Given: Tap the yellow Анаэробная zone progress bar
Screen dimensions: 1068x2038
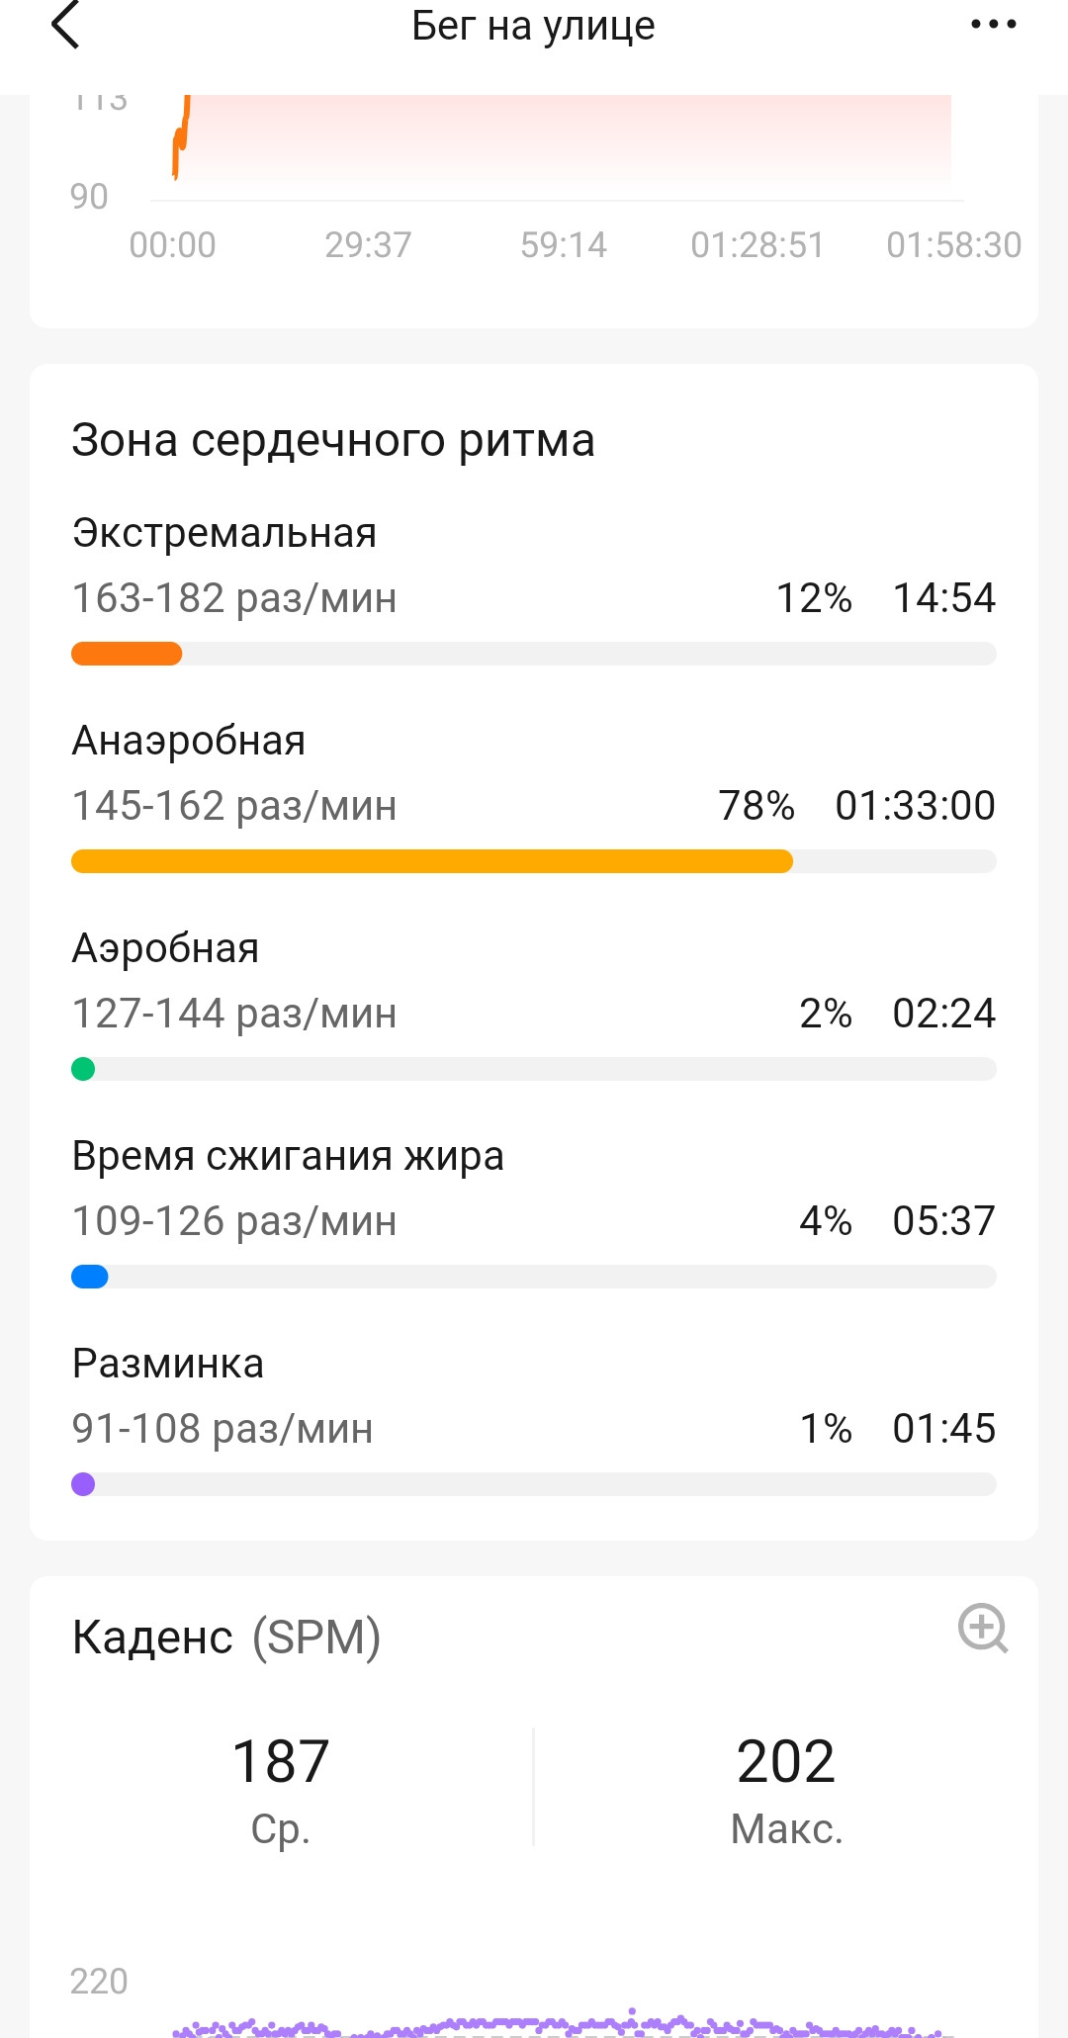Looking at the screenshot, I should tap(432, 861).
